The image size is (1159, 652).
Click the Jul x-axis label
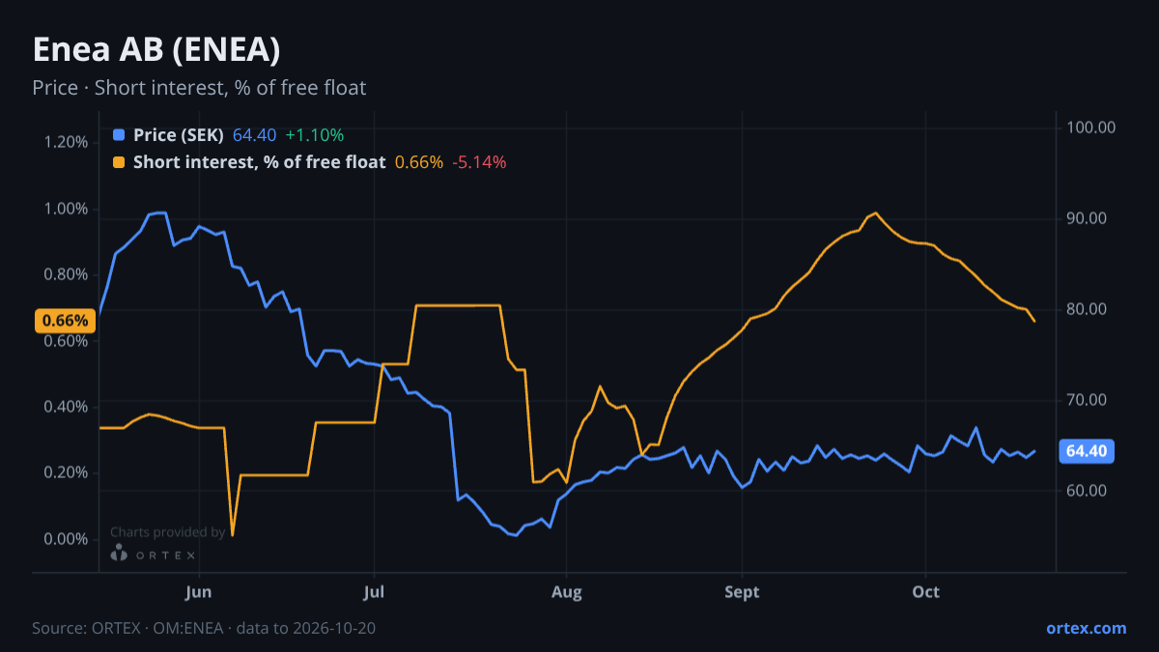tap(375, 591)
